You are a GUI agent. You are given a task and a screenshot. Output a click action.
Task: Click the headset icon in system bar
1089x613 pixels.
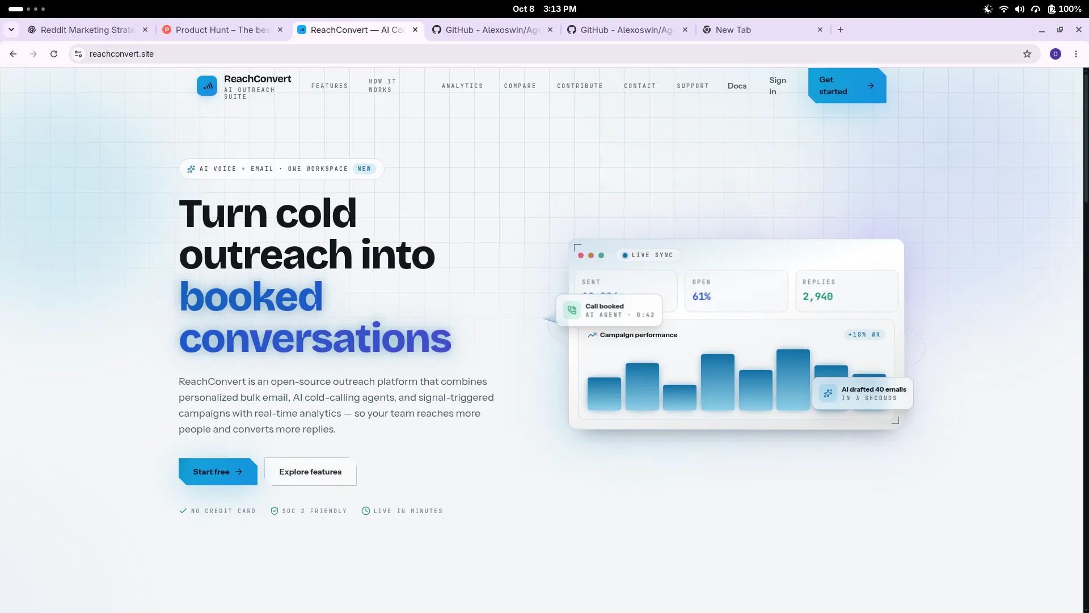(x=1036, y=9)
